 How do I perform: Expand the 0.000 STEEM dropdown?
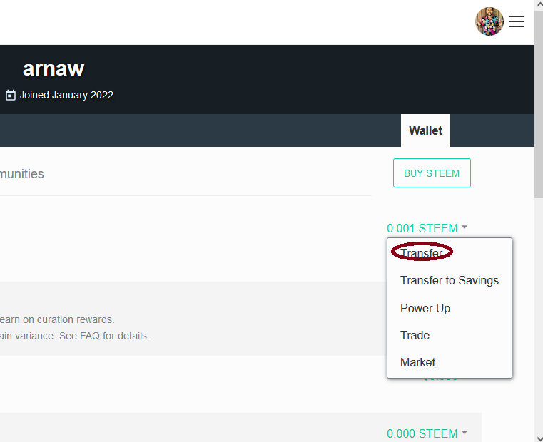[427, 433]
